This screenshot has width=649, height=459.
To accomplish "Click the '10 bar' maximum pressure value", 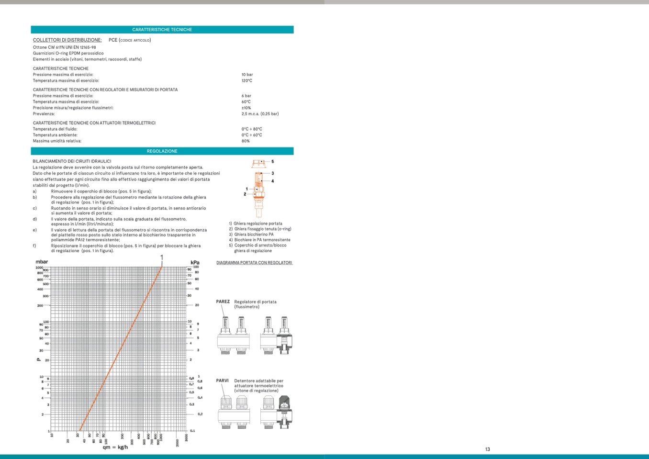I will point(247,75).
